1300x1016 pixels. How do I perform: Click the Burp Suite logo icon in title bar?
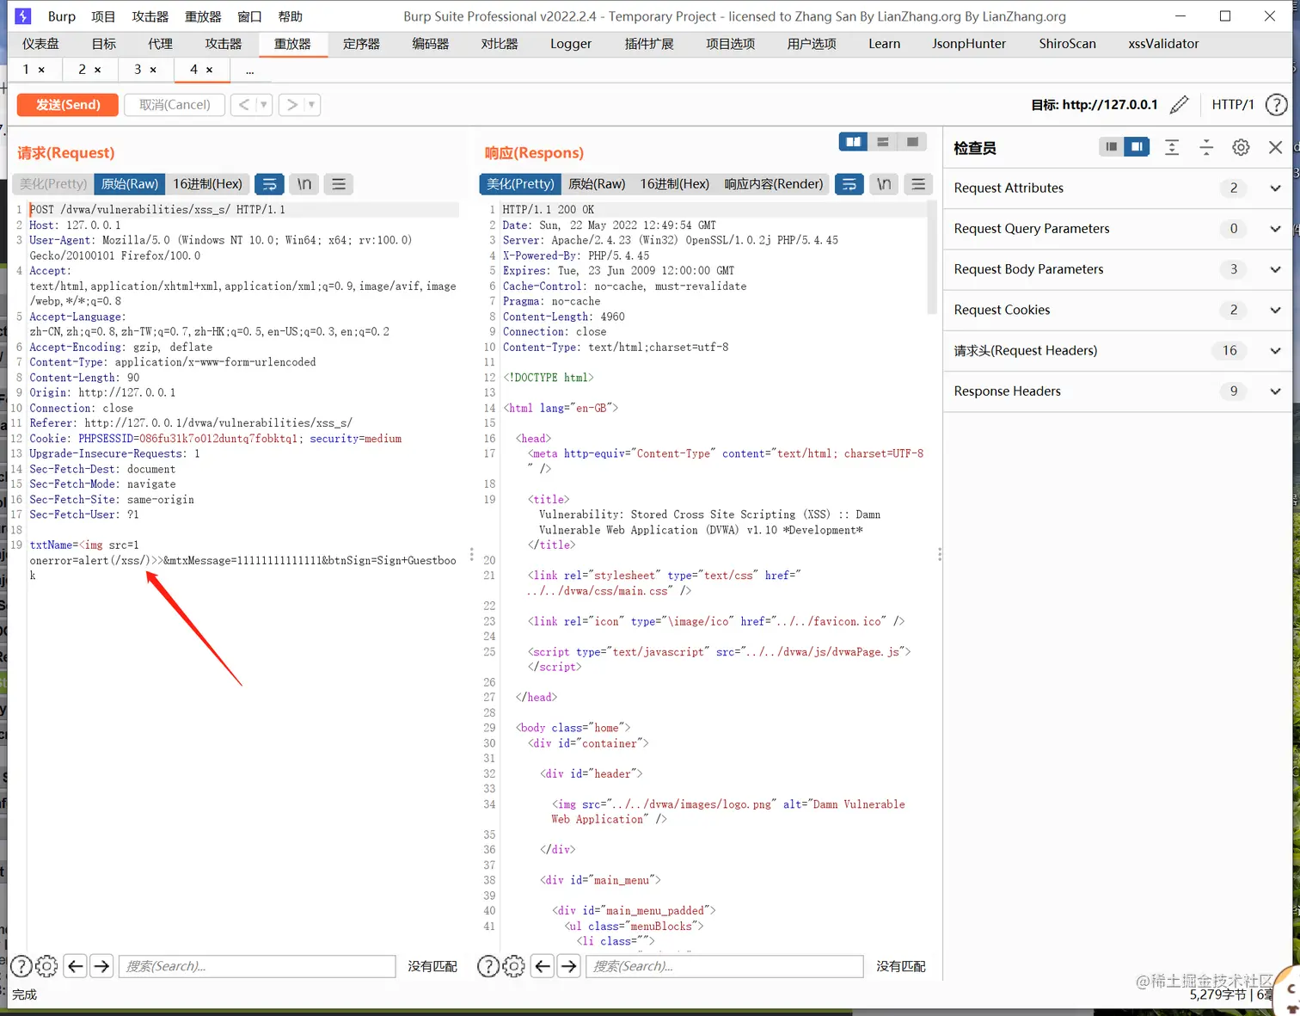(x=23, y=16)
